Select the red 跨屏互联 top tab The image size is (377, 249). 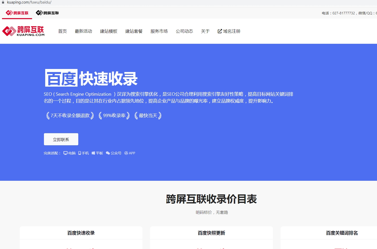pyautogui.click(x=17, y=13)
